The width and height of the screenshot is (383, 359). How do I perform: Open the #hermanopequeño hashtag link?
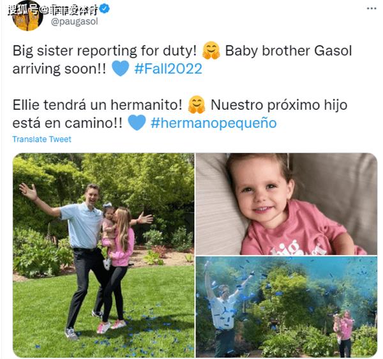click(x=213, y=123)
